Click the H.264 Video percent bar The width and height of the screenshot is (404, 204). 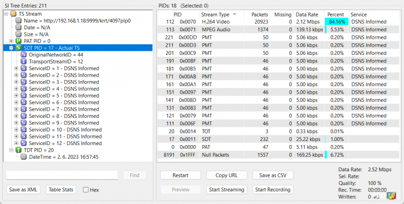[336, 22]
